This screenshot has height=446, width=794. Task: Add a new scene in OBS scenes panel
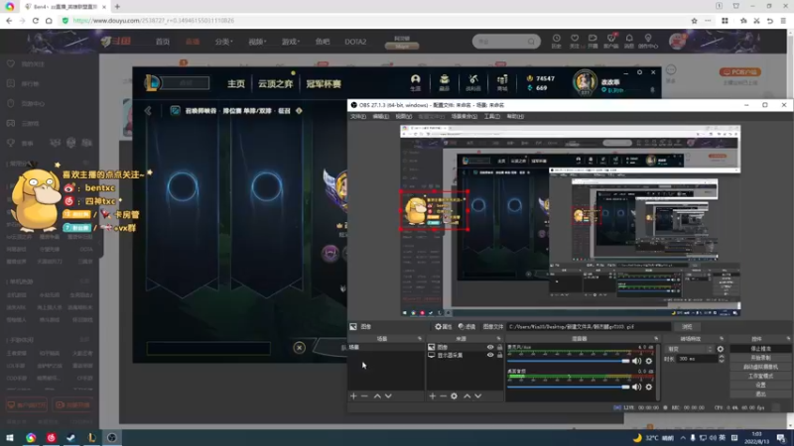[x=353, y=395]
